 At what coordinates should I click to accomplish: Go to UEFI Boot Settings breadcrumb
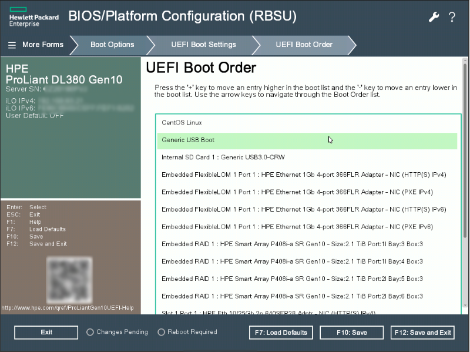click(203, 45)
